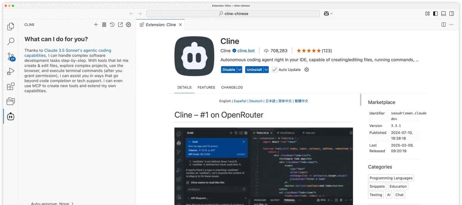Open the Chat category tag

click(x=400, y=195)
